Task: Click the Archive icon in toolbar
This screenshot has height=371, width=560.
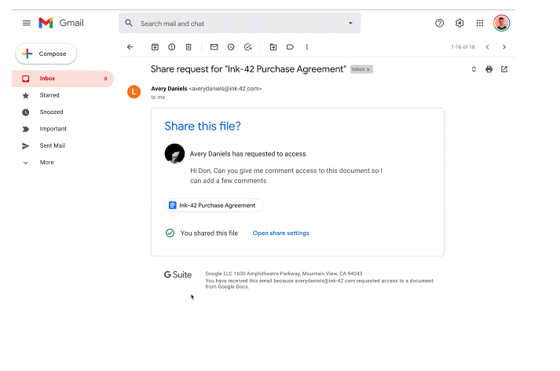Action: (155, 47)
